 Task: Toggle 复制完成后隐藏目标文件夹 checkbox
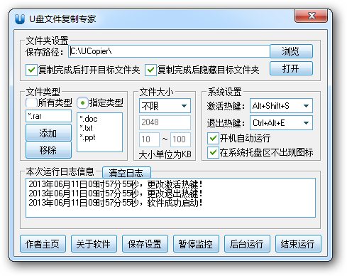point(150,70)
